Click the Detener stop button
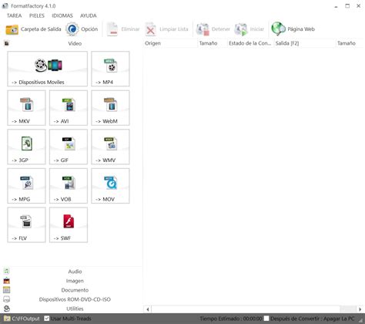Screen dimensions: 365x324 pyautogui.click(x=213, y=29)
